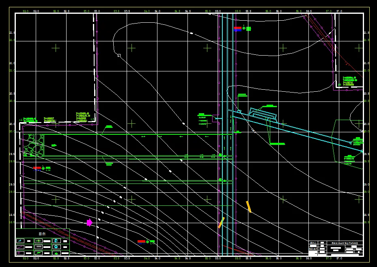Select the small green arrow beside the hatched area

(x=54, y=145)
